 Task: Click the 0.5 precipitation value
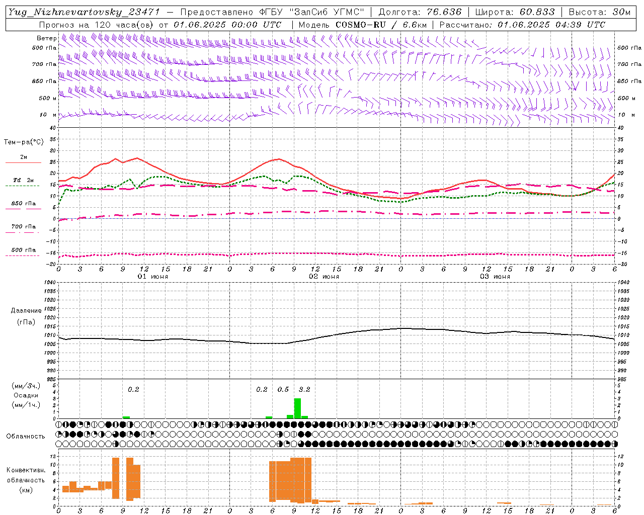(x=283, y=389)
